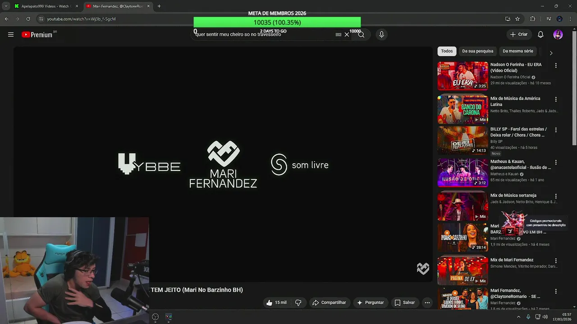Bookmark this page with the star
The image size is (577, 324).
coord(517,19)
